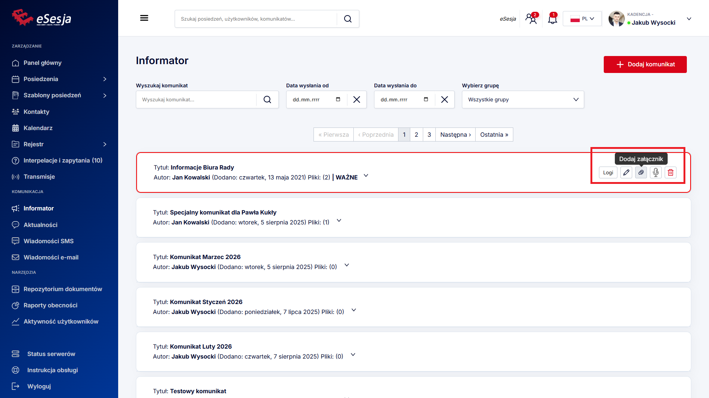The height and width of the screenshot is (398, 709).
Task: Open the Logi button
Action: pos(608,172)
